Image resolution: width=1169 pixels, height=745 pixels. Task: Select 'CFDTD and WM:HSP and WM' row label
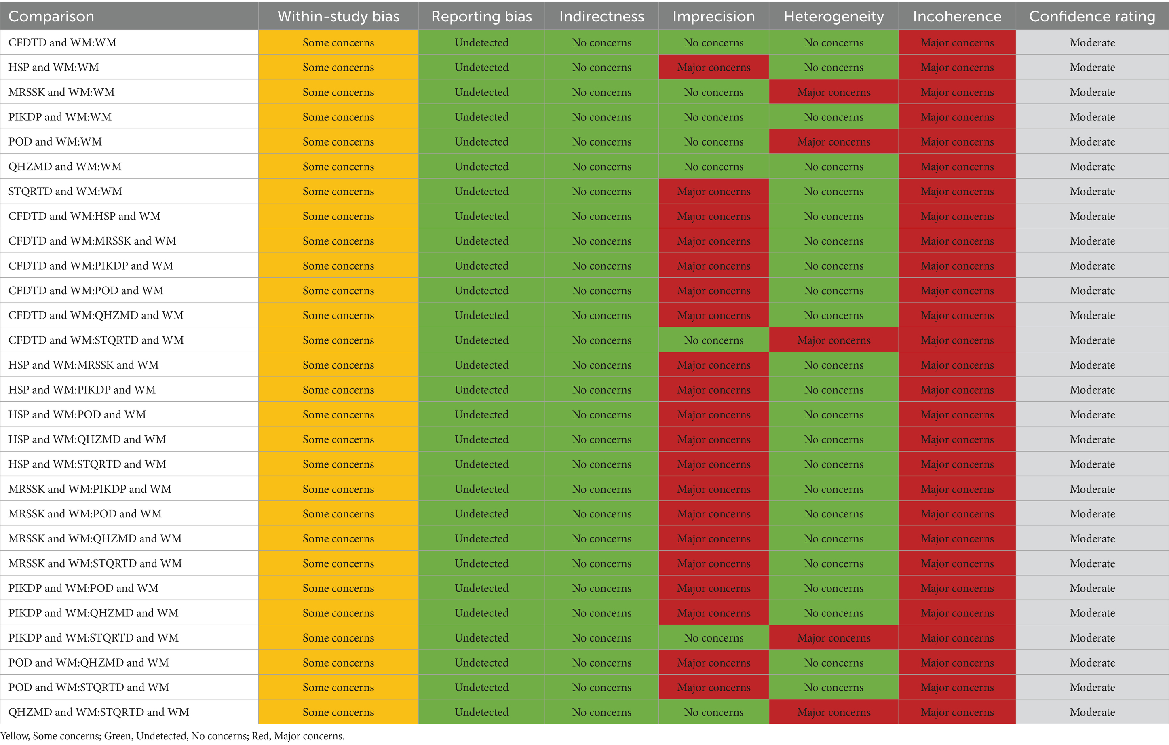point(84,216)
